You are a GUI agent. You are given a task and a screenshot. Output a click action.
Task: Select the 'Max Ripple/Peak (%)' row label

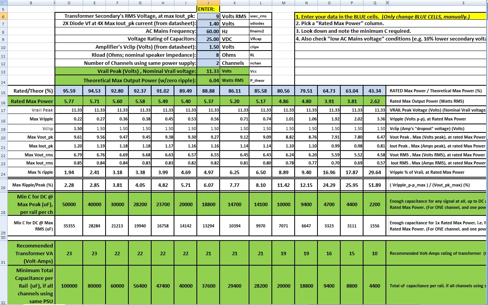pyautogui.click(x=31, y=185)
